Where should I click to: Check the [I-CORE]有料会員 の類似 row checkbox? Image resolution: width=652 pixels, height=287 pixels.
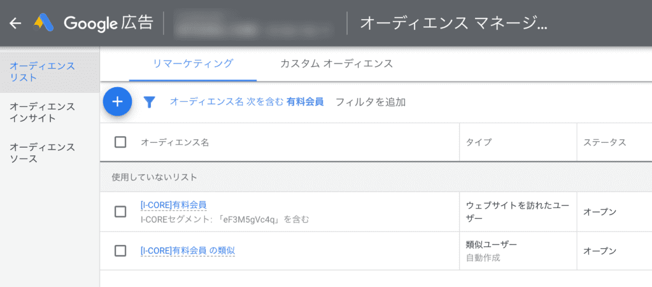(120, 251)
